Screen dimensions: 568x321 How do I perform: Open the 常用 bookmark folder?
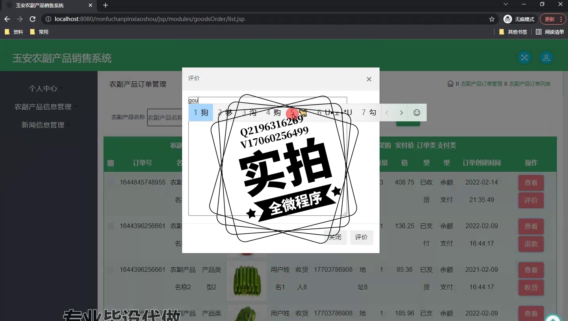pos(39,32)
